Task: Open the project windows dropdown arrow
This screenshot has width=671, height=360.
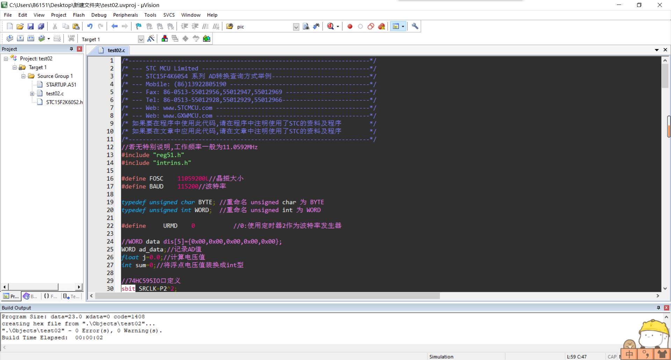Action: [403, 26]
